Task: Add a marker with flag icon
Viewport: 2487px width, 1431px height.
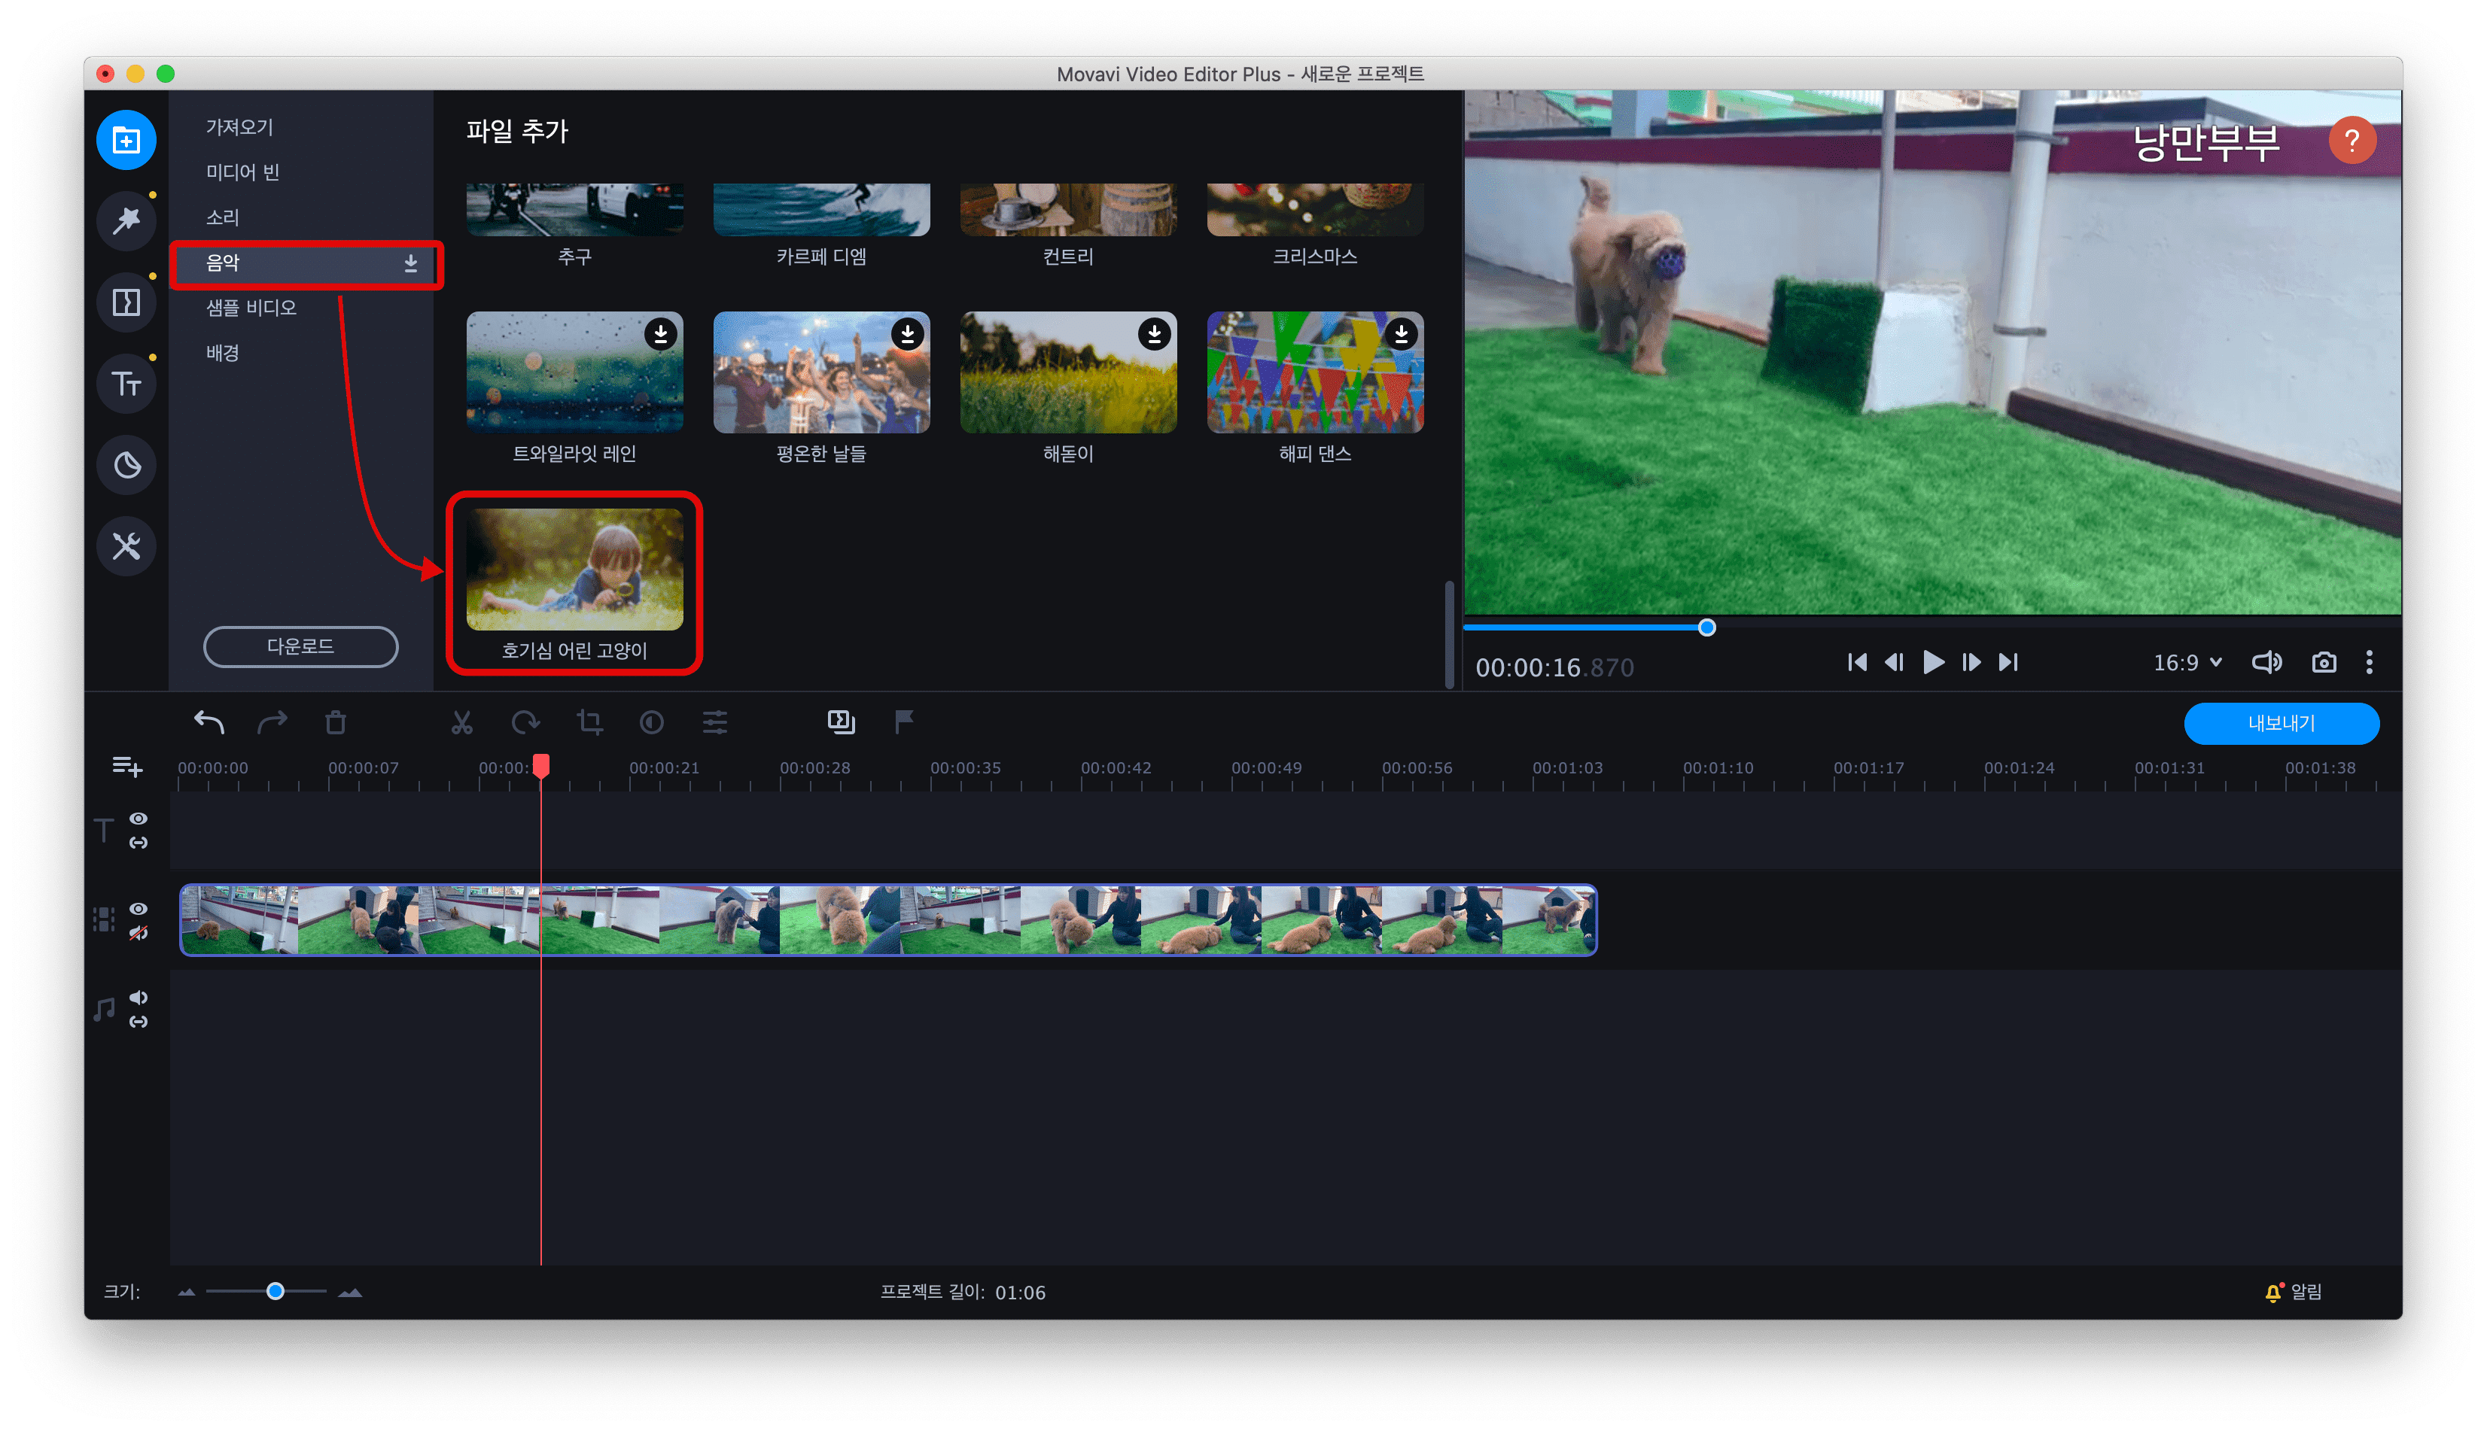Action: [x=903, y=722]
